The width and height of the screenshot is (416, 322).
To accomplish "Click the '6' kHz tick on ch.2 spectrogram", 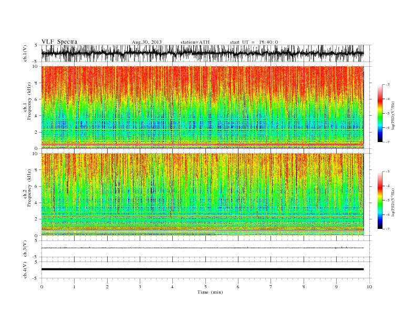I will [36, 186].
